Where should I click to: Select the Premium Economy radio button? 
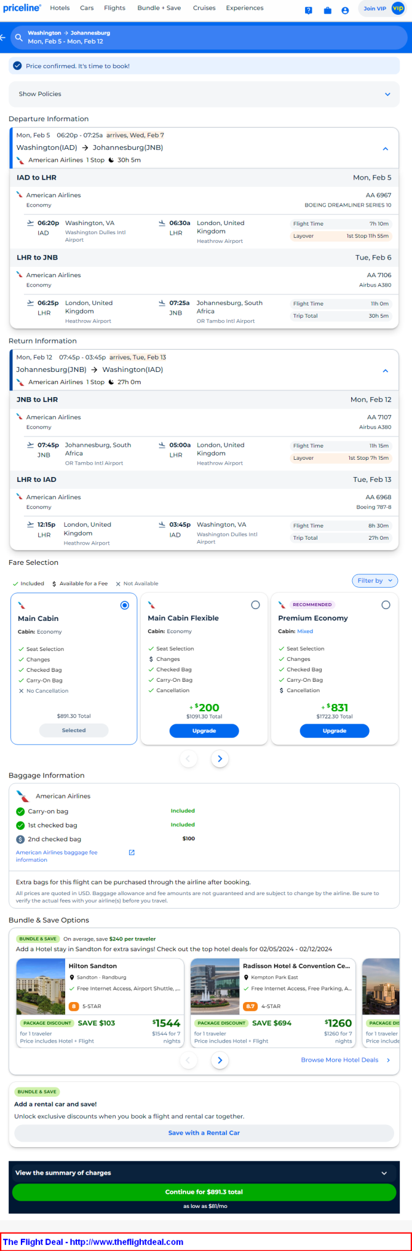click(386, 605)
